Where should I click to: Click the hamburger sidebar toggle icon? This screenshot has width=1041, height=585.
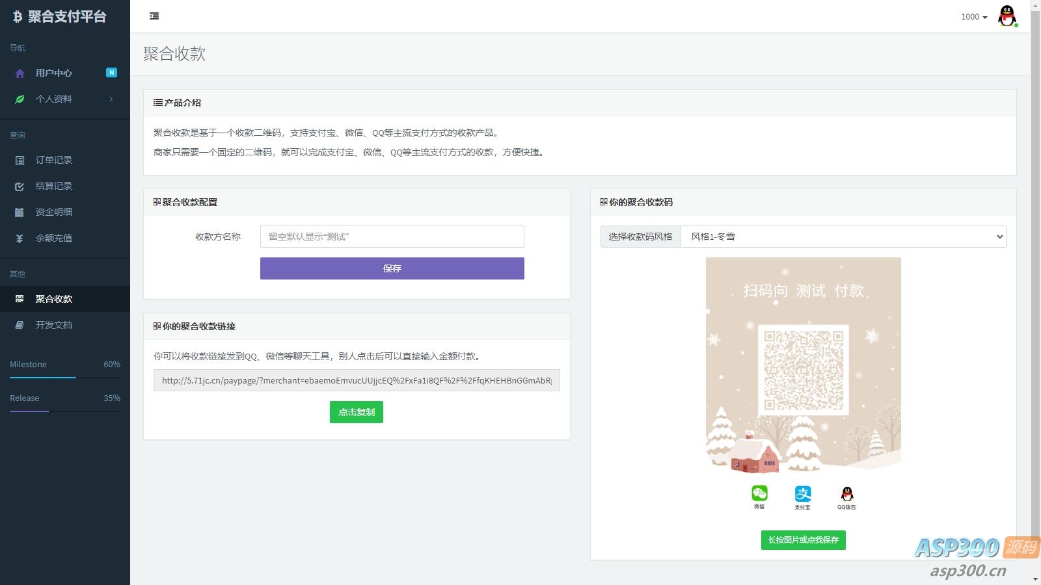tap(154, 16)
